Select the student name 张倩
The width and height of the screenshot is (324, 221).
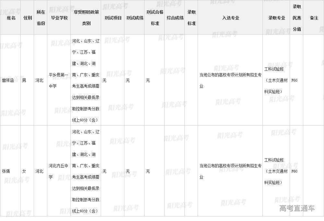pos(6,171)
